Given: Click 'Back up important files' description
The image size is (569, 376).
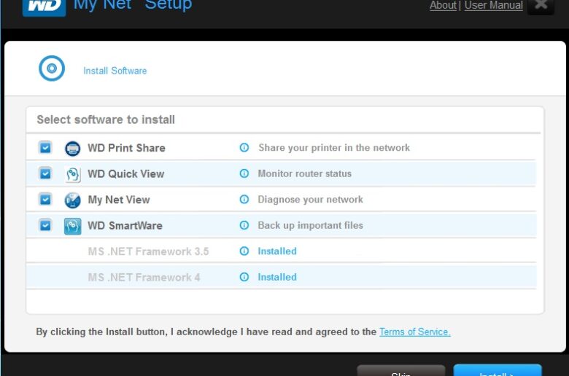Looking at the screenshot, I should click(x=310, y=225).
